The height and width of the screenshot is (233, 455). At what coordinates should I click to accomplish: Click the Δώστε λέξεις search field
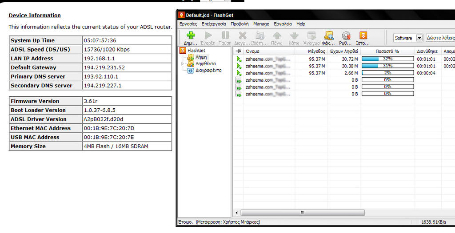point(440,38)
